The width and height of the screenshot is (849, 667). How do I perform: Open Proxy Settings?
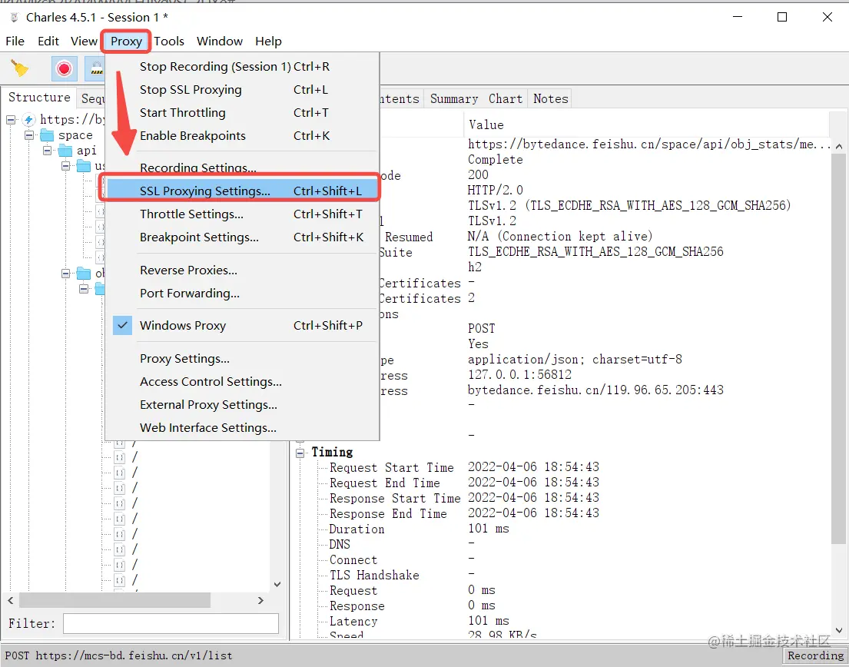pos(242,359)
